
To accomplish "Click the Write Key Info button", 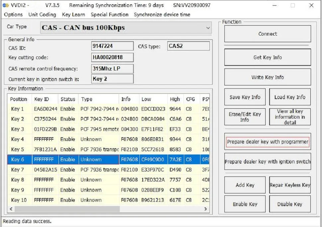I will coord(268,77).
